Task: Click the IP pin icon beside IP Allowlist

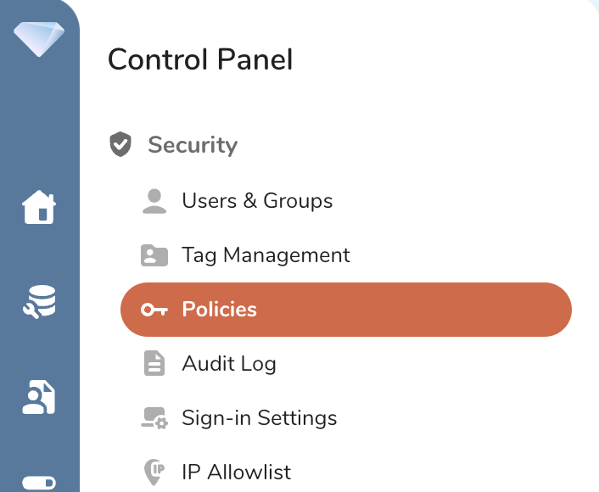Action: click(154, 472)
